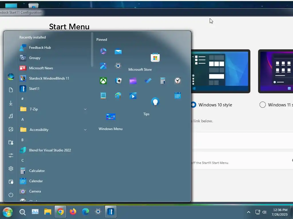Open the Paint pinned tile
The width and height of the screenshot is (293, 219).
coord(118,96)
